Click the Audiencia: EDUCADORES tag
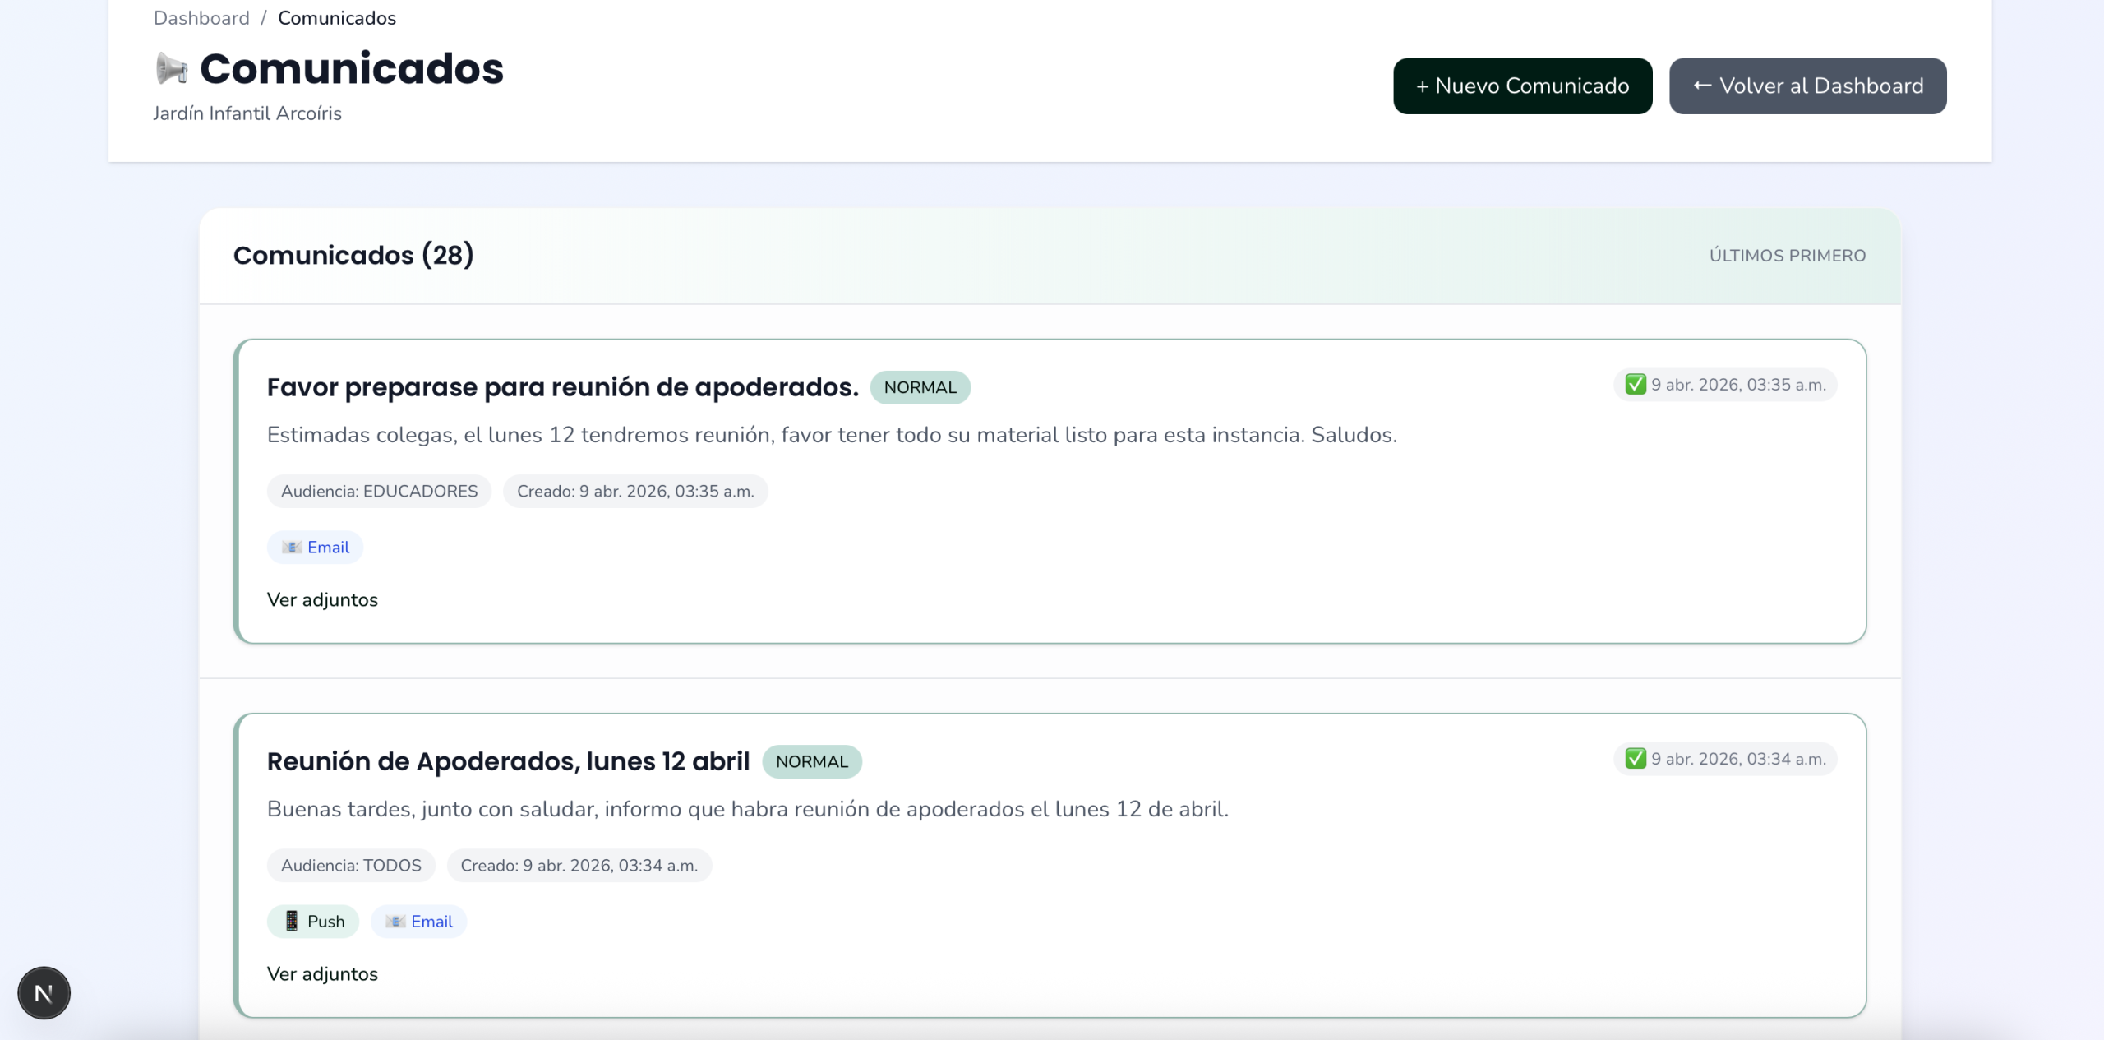The height and width of the screenshot is (1040, 2104). pos(379,492)
